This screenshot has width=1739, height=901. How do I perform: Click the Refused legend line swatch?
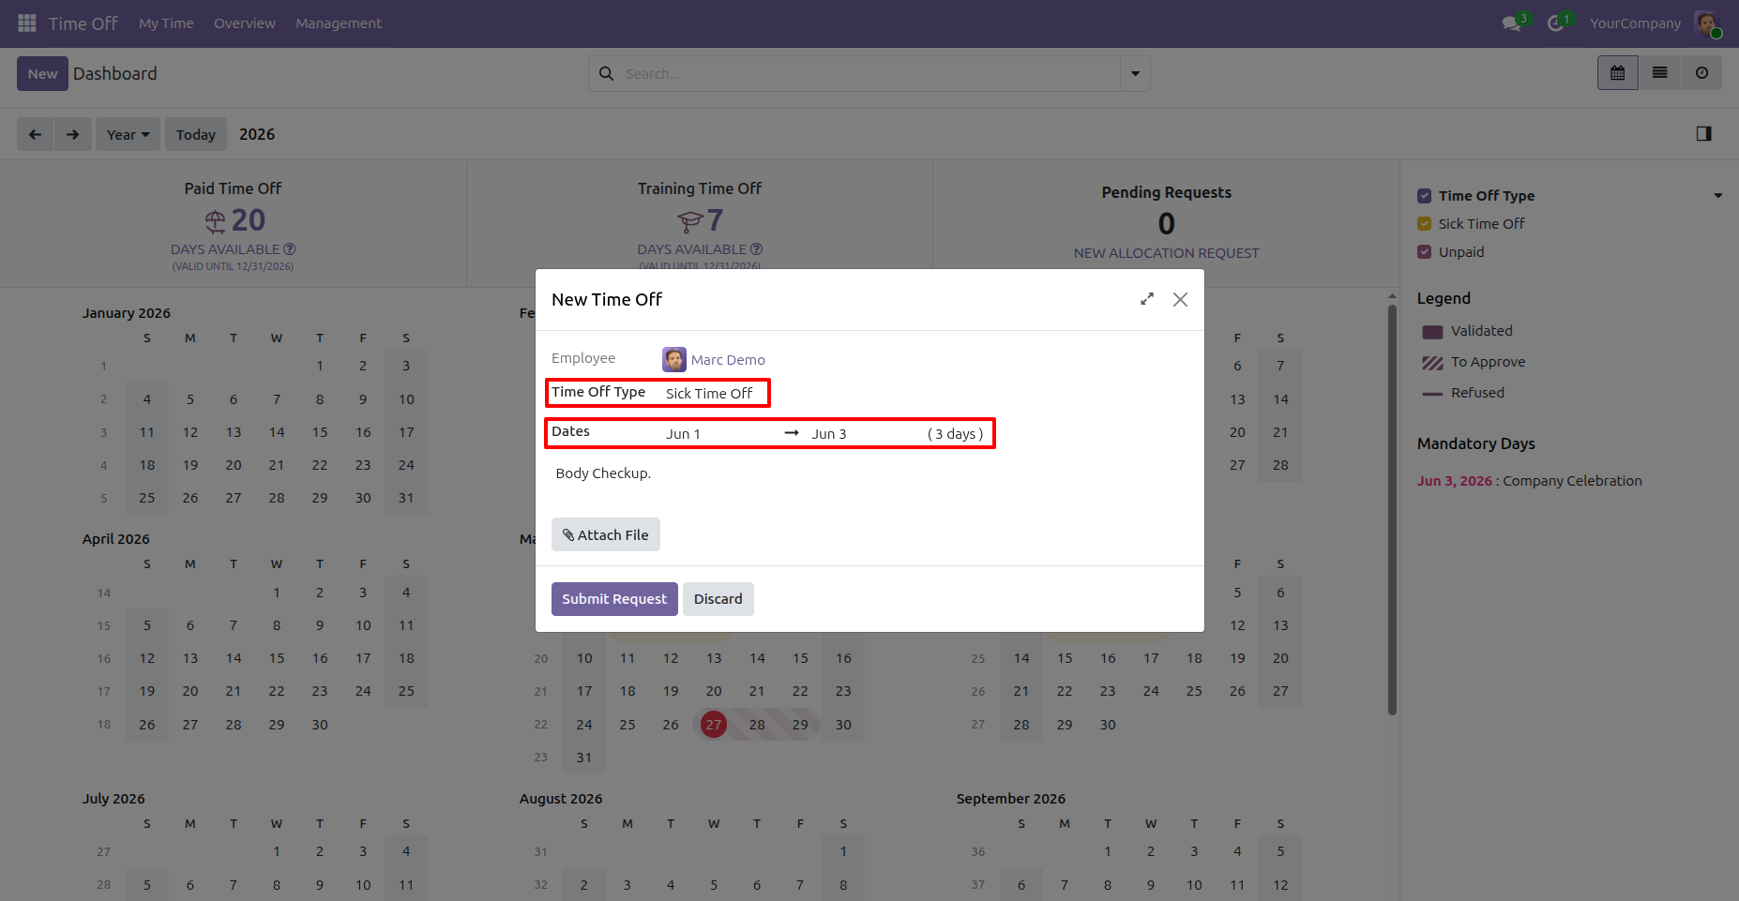pos(1432,394)
